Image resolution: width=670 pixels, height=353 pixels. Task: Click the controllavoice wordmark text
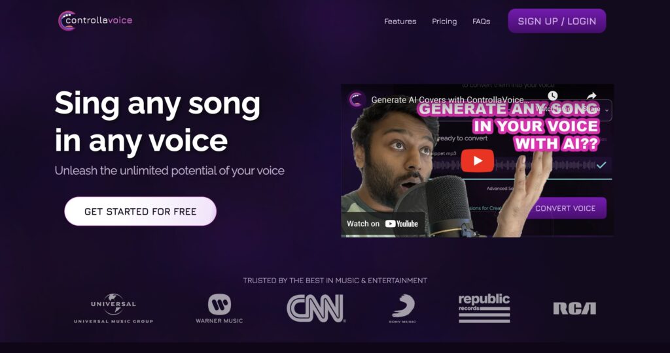99,20
